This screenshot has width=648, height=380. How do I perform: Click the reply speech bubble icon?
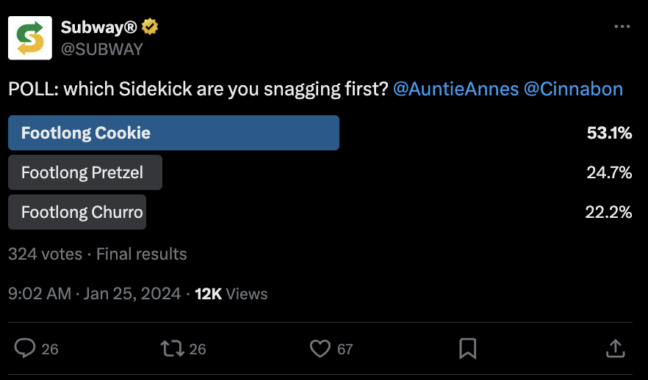pos(25,348)
